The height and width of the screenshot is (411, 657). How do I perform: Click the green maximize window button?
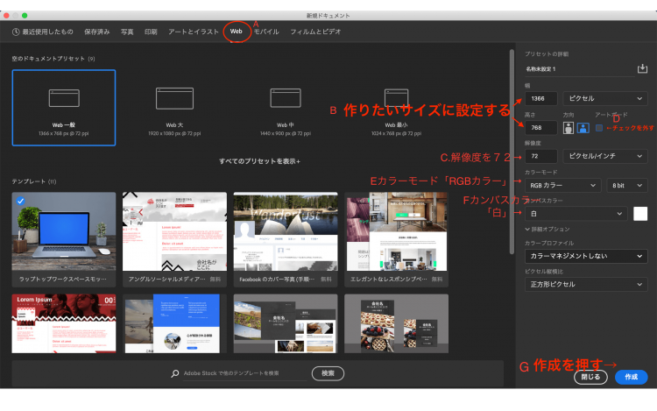tap(25, 16)
